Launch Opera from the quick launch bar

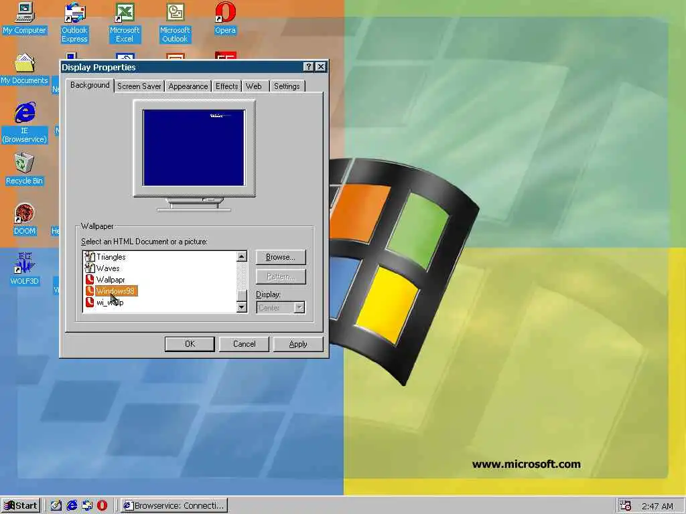(x=102, y=506)
